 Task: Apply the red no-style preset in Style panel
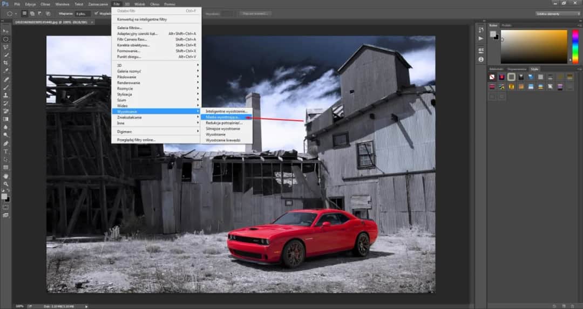[x=492, y=78]
